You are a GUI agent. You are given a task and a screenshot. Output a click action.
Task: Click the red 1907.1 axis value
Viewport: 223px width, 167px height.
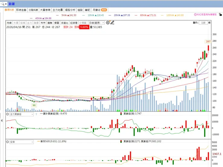(x=217, y=154)
